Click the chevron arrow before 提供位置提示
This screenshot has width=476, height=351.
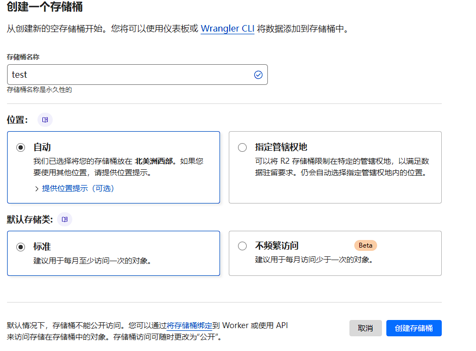(37, 189)
